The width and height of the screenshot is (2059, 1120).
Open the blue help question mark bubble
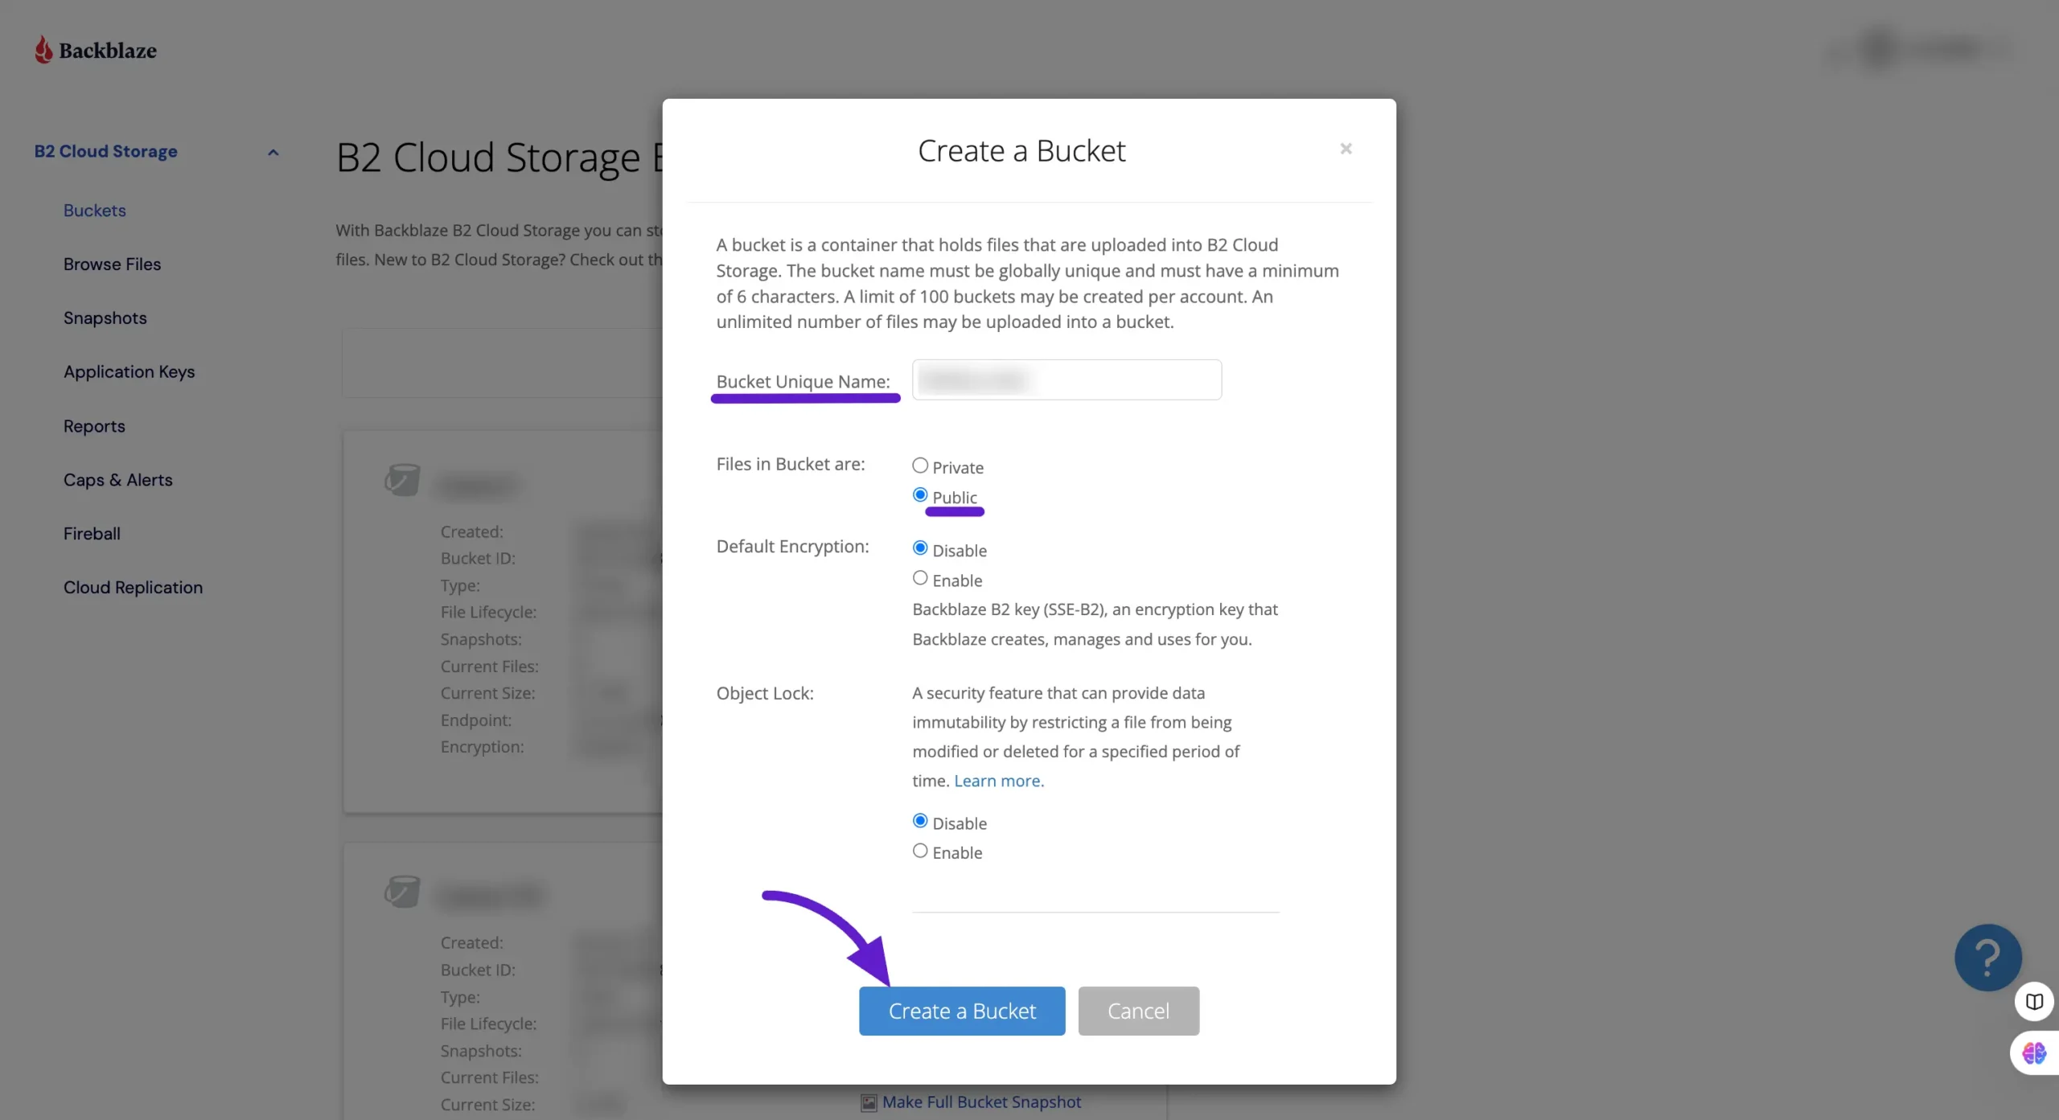point(1987,957)
